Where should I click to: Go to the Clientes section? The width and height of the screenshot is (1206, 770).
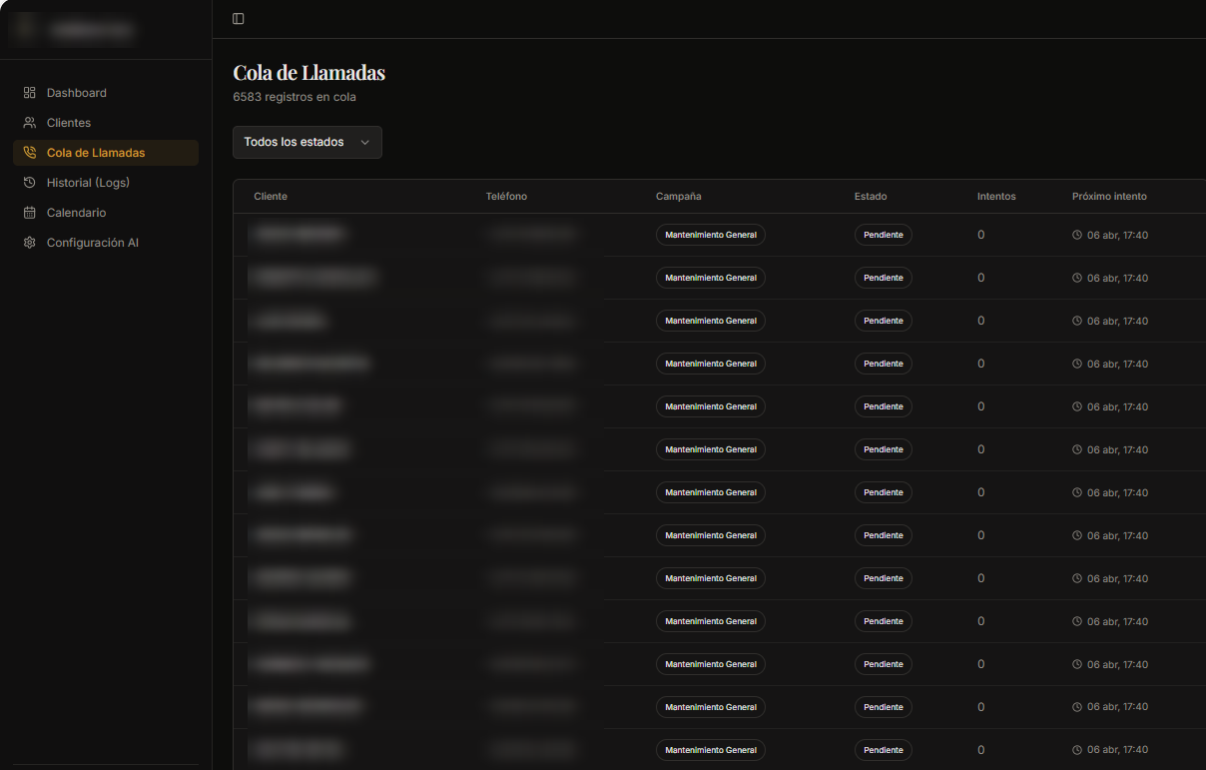[106, 123]
